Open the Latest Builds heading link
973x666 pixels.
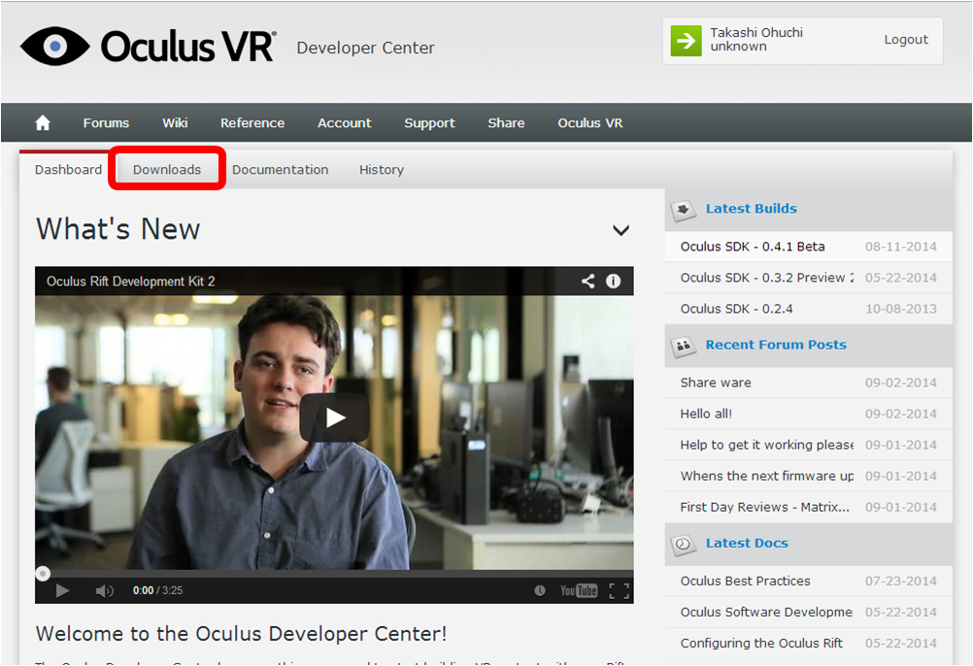point(752,209)
